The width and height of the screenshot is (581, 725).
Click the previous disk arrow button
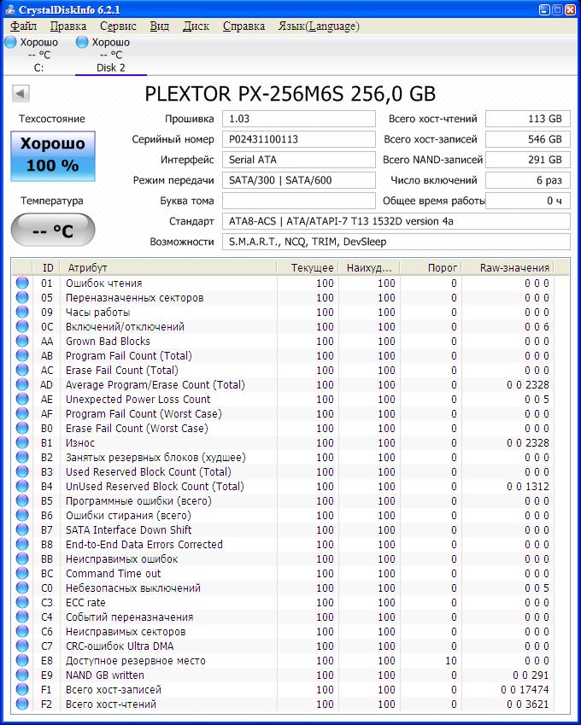pyautogui.click(x=21, y=93)
